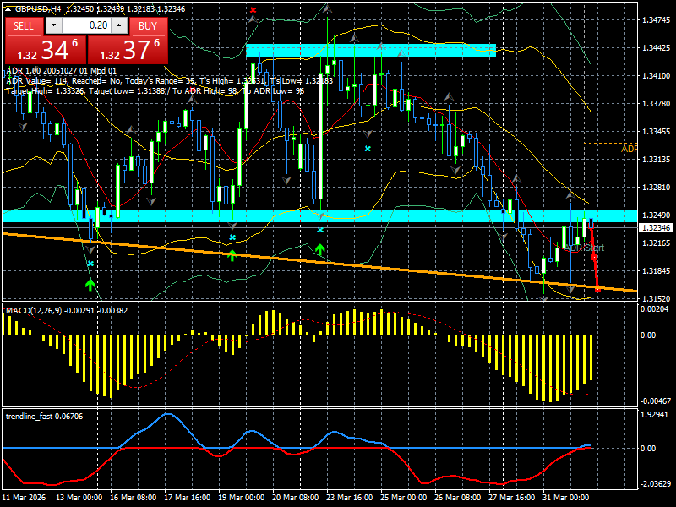Click the red X marker above the candles
676x507 pixels.
pos(253,10)
